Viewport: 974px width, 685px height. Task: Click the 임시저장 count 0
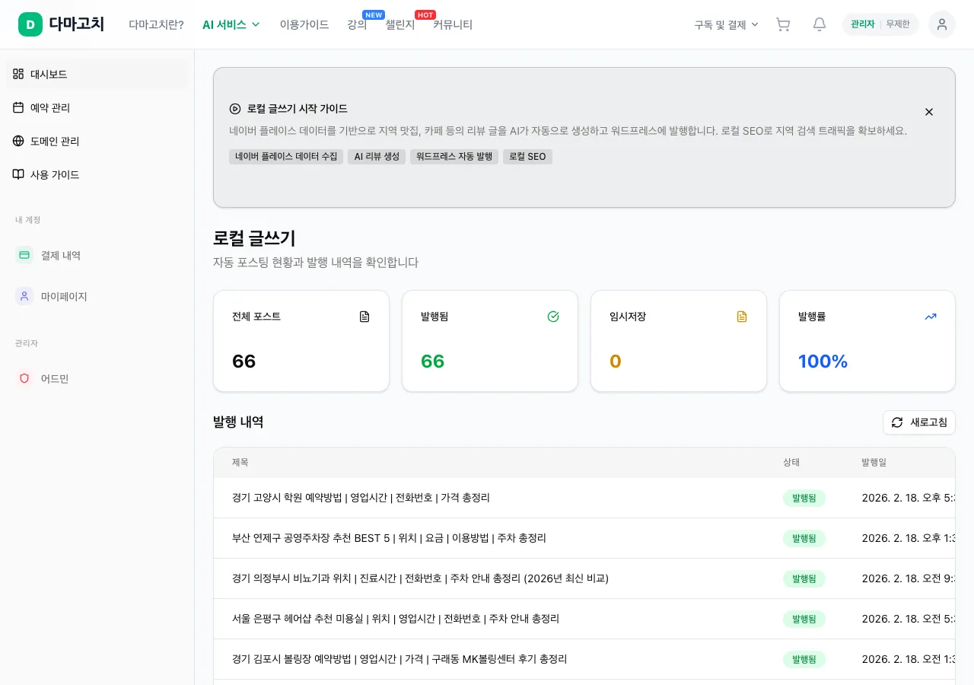[616, 362]
